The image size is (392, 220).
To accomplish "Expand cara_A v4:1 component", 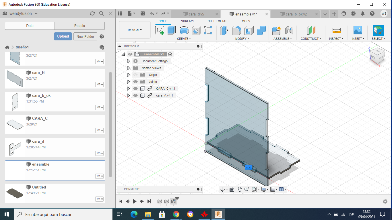I will pos(128,95).
